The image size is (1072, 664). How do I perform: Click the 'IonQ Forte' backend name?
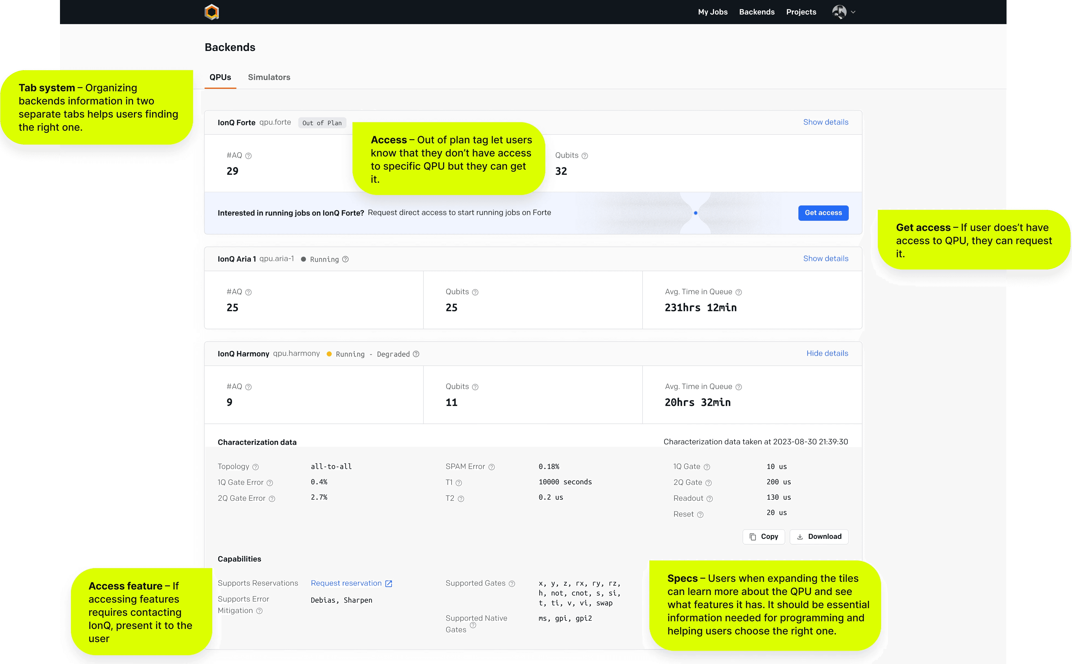(x=237, y=122)
